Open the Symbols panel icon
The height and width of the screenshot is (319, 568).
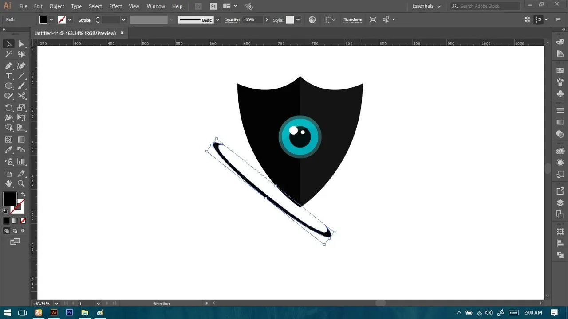pos(560,93)
